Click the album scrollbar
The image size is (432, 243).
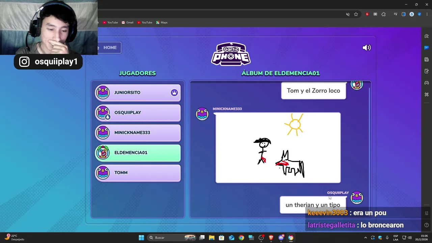[x=369, y=148]
